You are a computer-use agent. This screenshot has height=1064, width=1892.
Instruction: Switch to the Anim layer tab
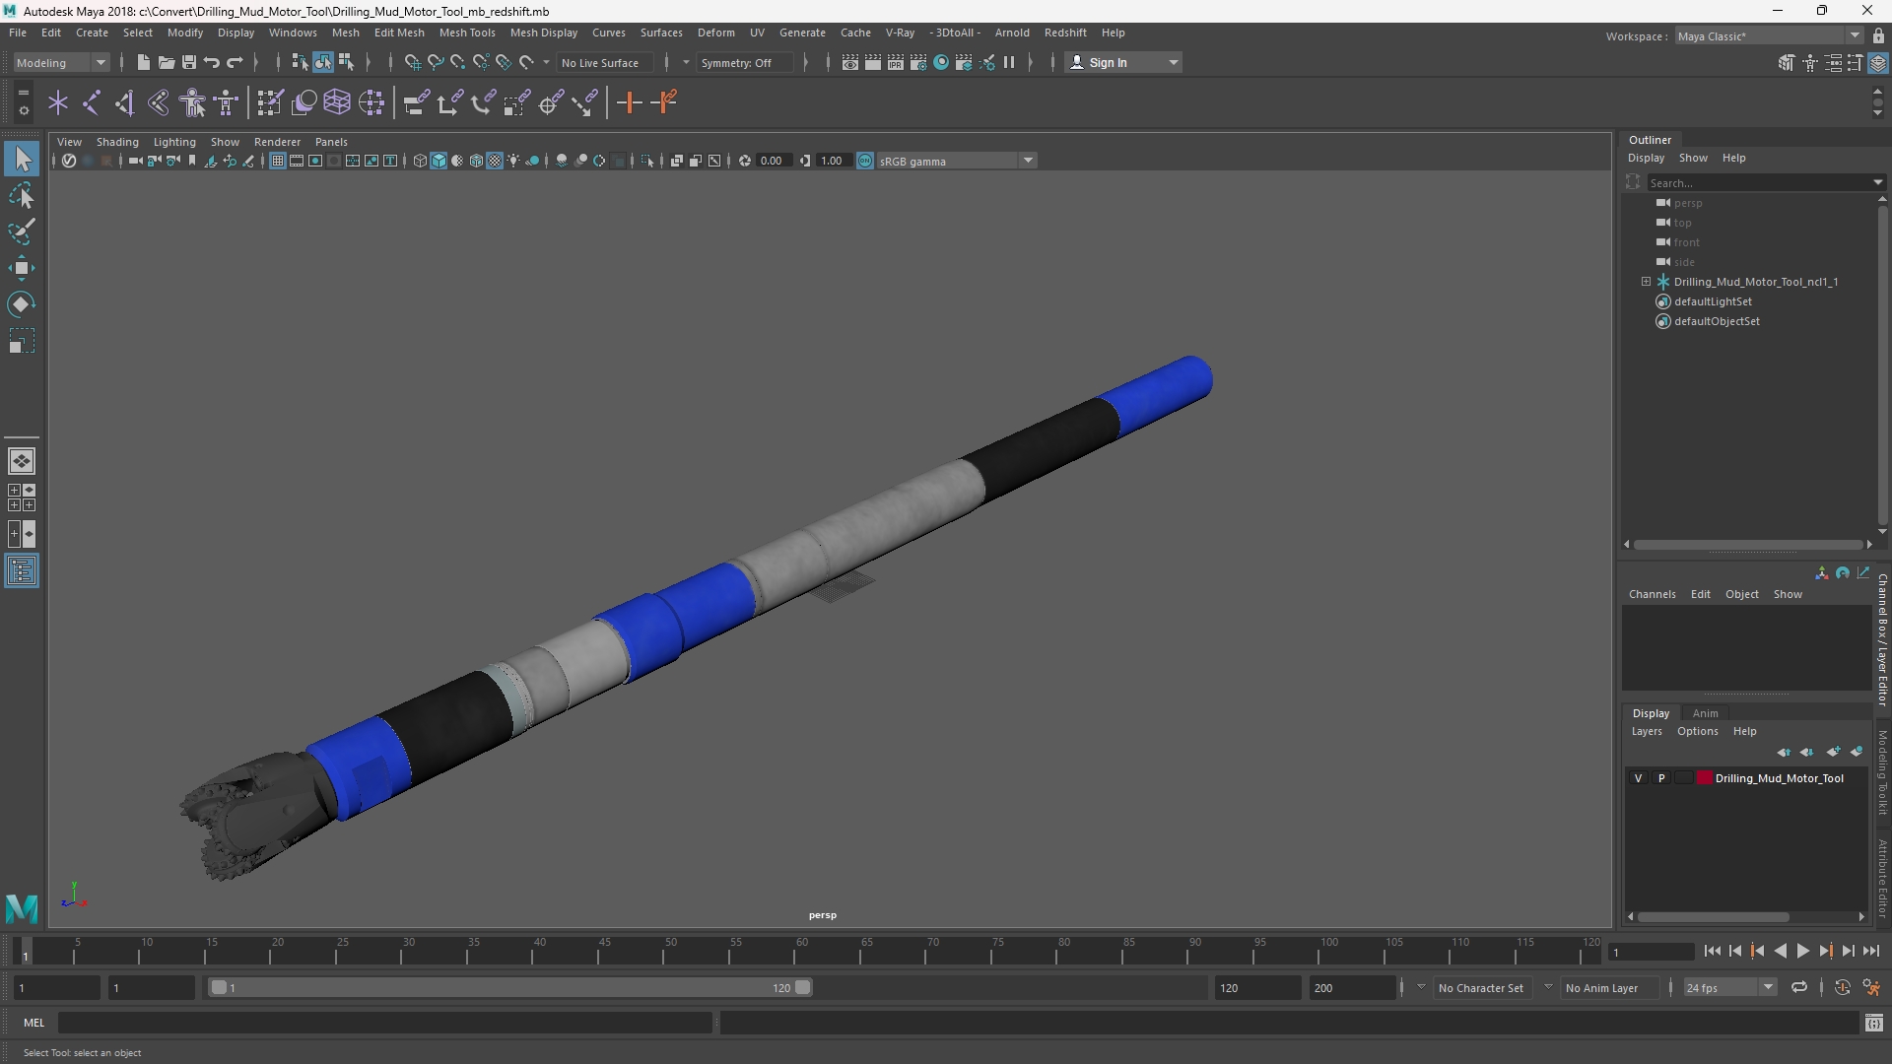coord(1705,713)
